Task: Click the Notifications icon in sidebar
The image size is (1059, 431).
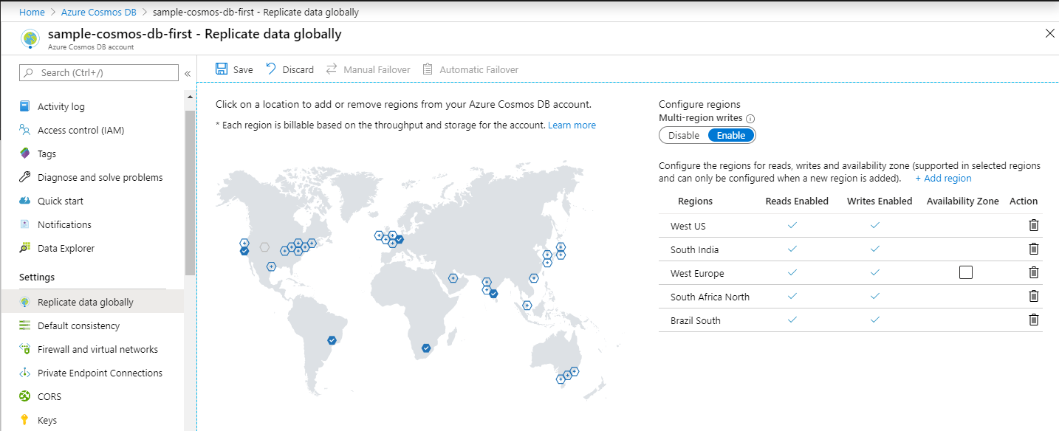Action: (x=24, y=224)
